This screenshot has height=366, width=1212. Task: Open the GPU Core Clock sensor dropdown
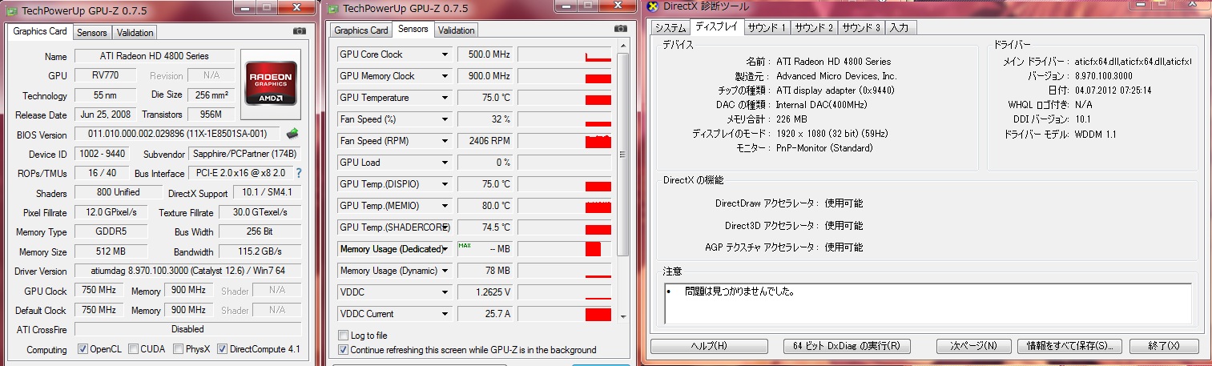point(445,54)
